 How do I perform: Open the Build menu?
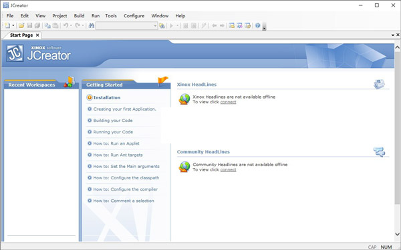tap(79, 16)
